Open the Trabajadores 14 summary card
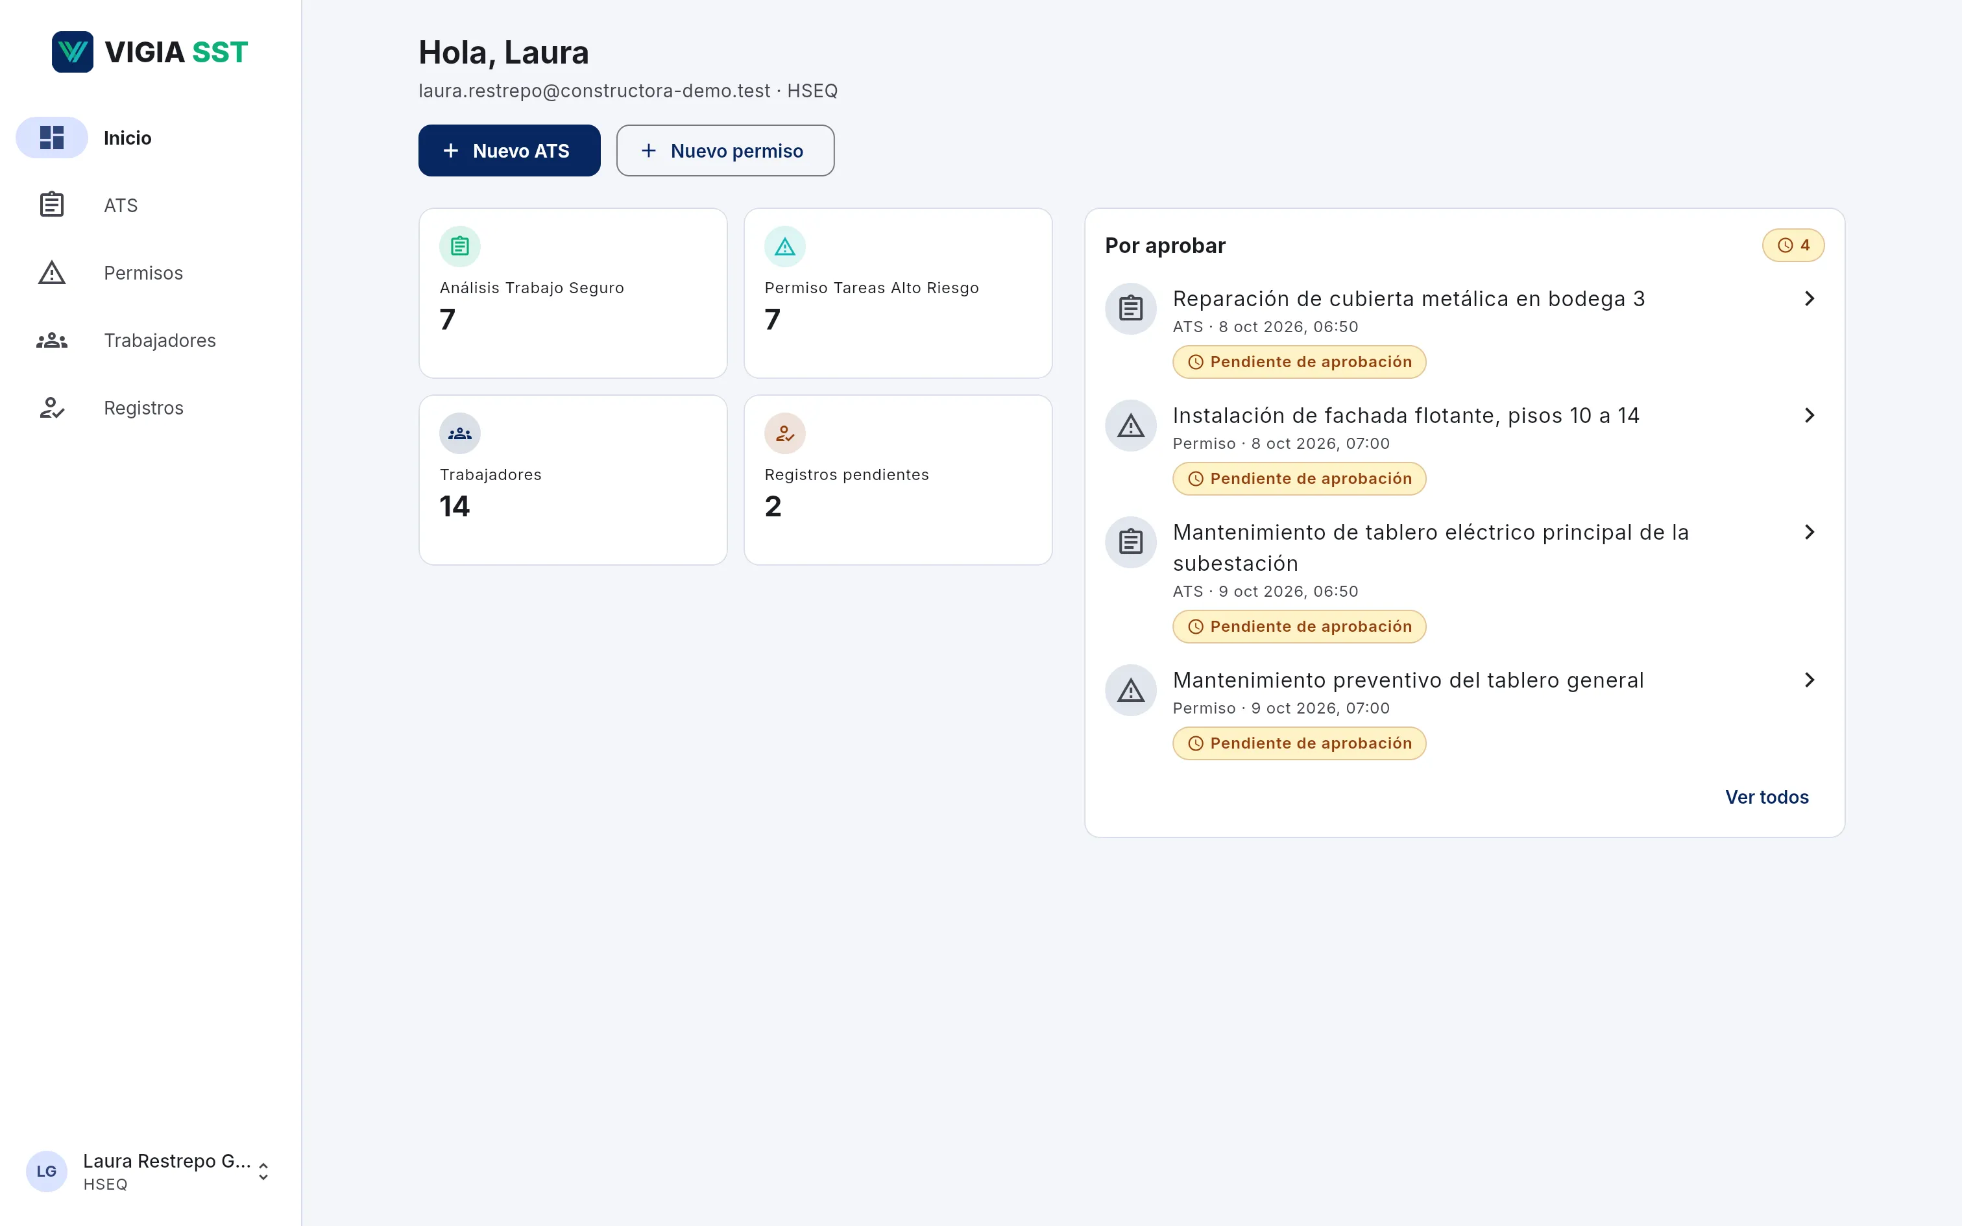Viewport: 1962px width, 1226px height. 573,480
